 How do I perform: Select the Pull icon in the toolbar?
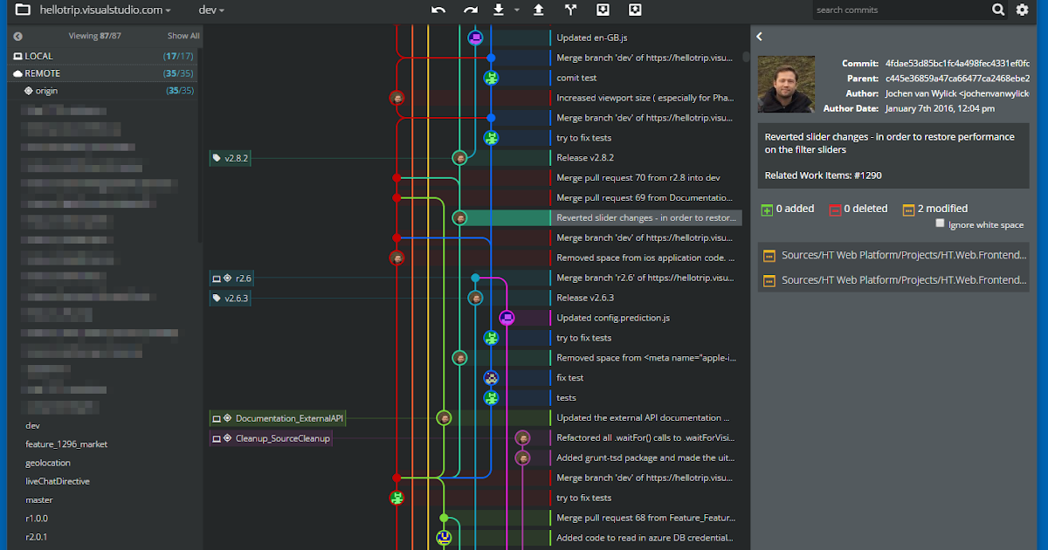[x=499, y=10]
